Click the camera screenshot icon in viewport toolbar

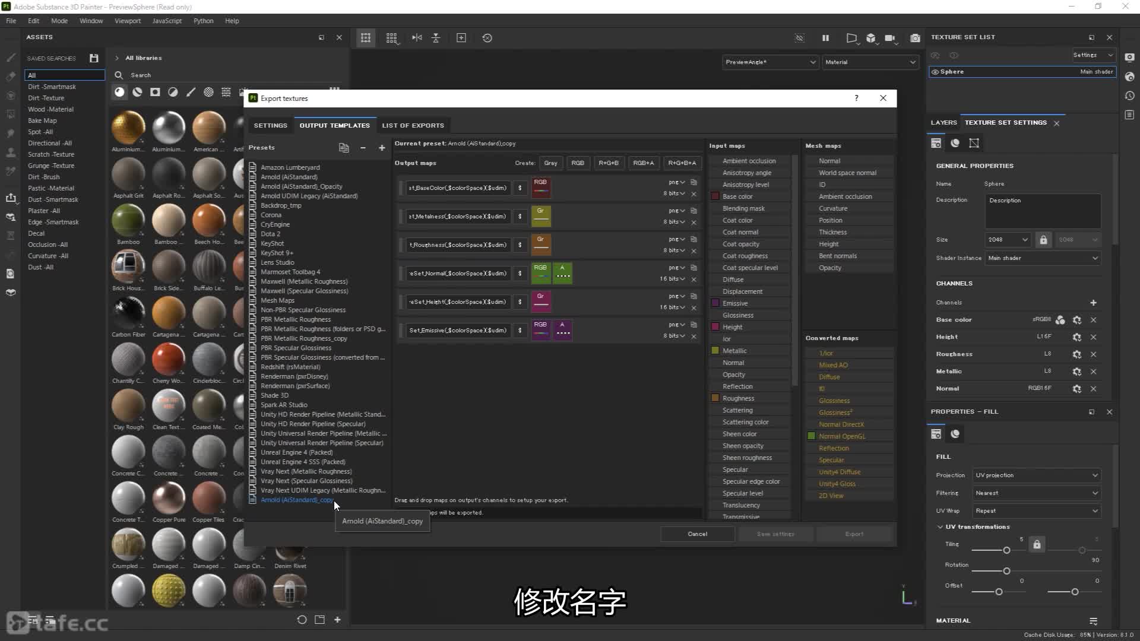pos(915,38)
